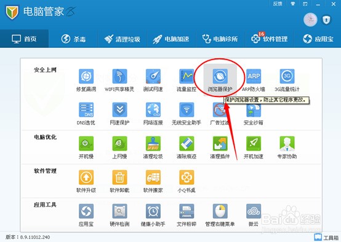Open 清理垃圾 broom icon in 电脑优化
This screenshot has height=242, width=341.
[x=153, y=144]
